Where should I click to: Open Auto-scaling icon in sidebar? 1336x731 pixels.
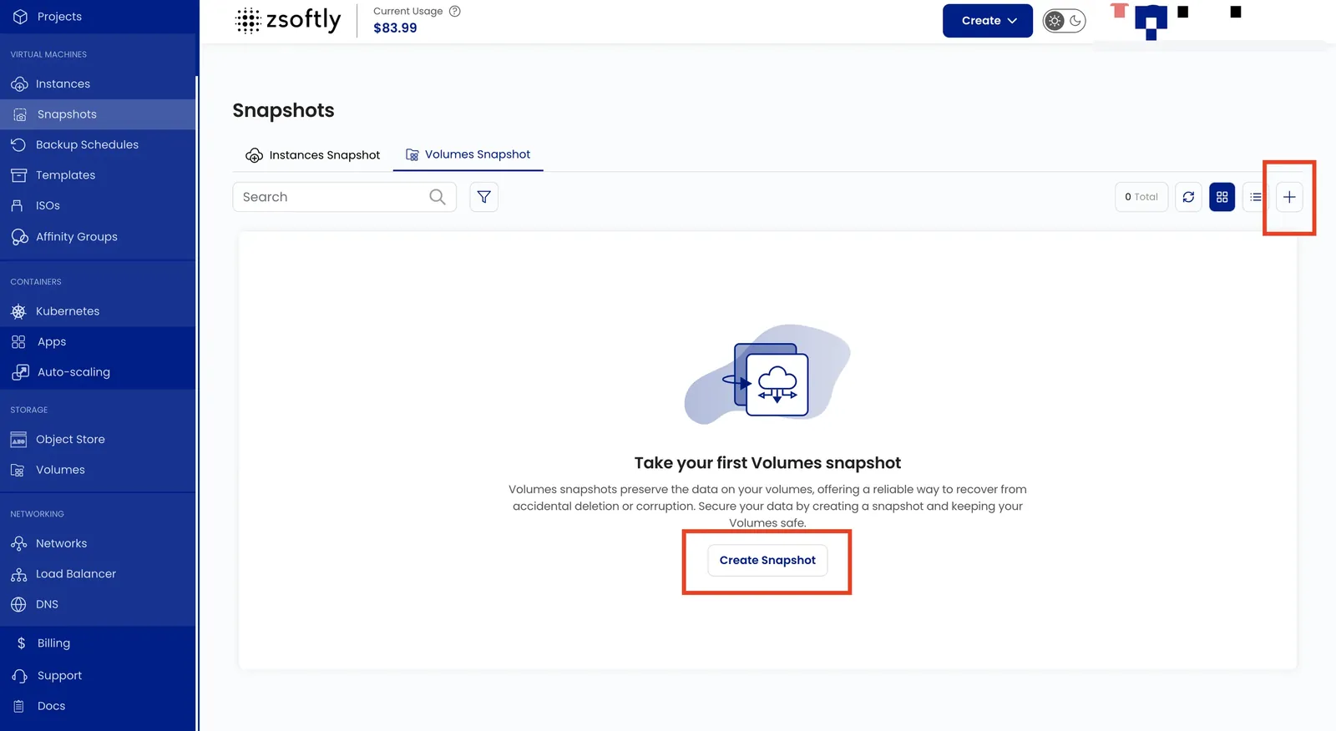click(x=20, y=372)
